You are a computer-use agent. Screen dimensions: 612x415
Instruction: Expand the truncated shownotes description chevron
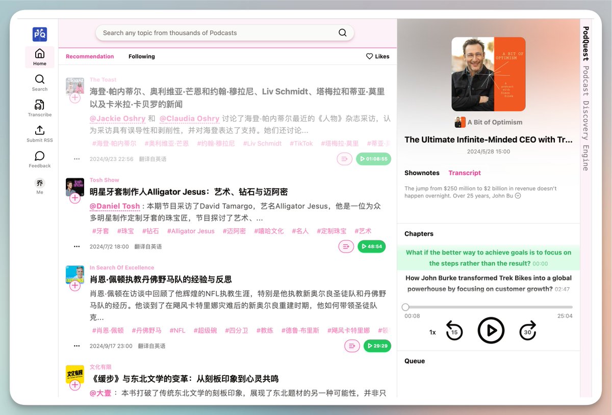(x=518, y=195)
